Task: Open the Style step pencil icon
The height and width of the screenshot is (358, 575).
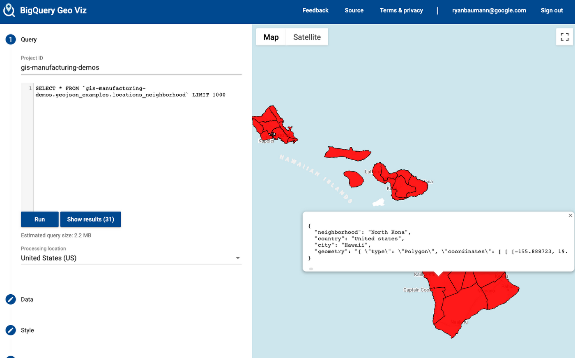Action: point(11,330)
